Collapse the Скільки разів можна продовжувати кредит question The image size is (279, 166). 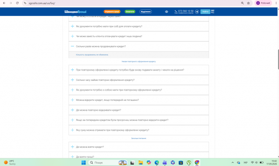pyautogui.click(x=139, y=46)
